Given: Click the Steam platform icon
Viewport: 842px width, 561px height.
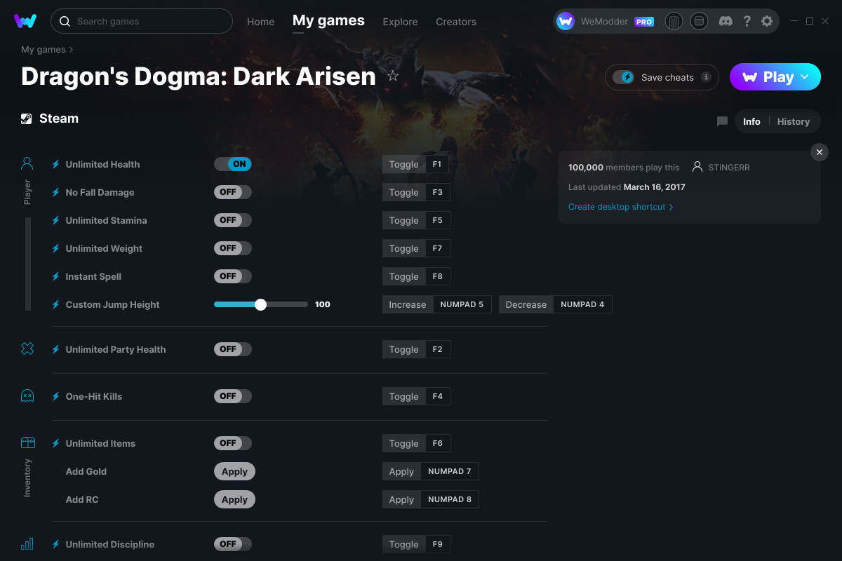Looking at the screenshot, I should click(x=27, y=119).
